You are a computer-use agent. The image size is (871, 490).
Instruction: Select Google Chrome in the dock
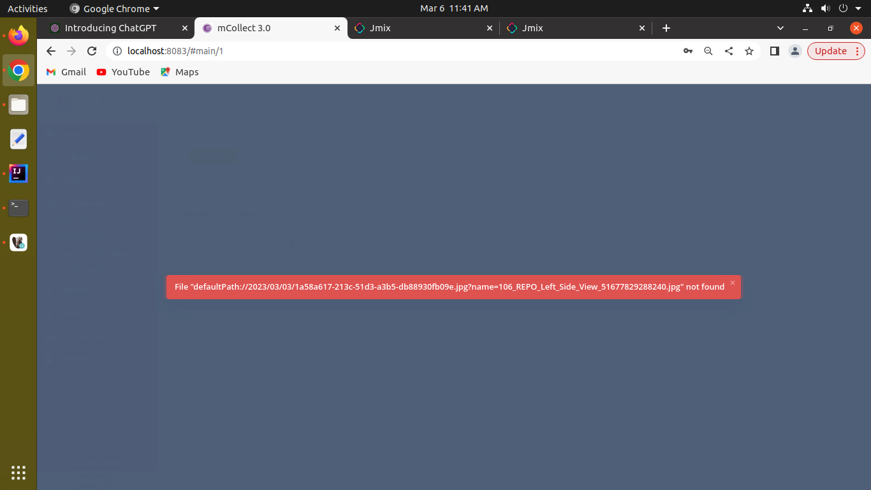(18, 70)
